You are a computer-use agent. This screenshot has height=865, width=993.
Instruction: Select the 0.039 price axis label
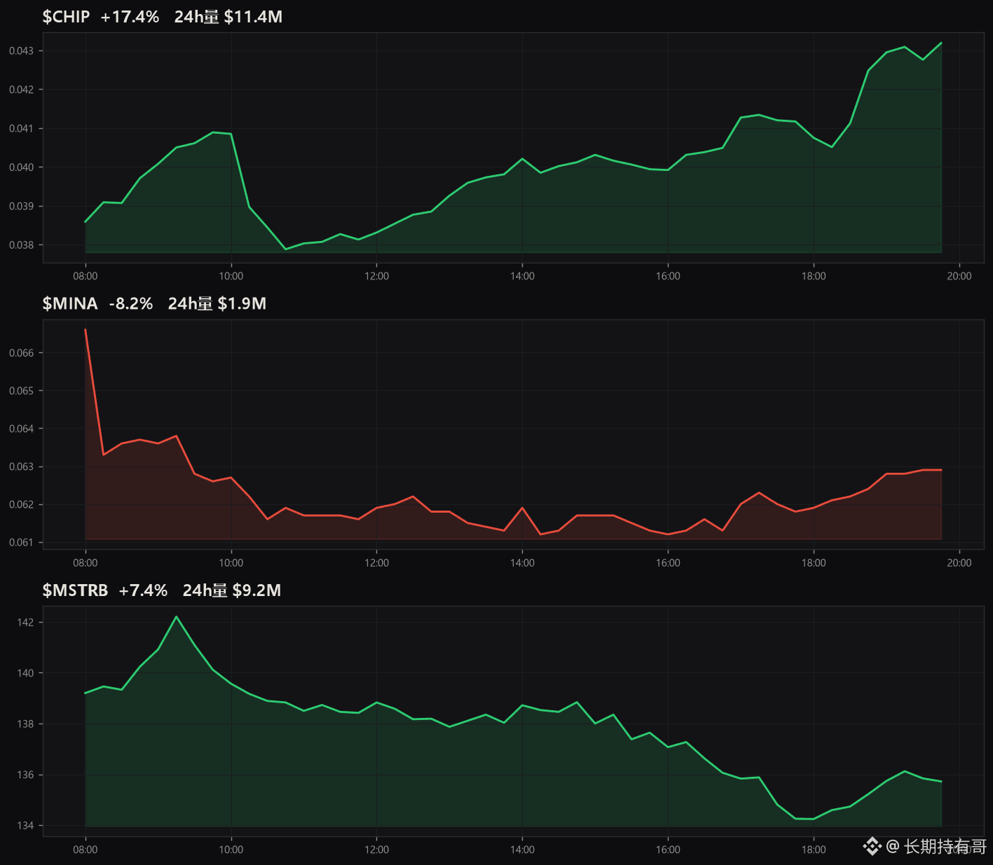coord(21,207)
